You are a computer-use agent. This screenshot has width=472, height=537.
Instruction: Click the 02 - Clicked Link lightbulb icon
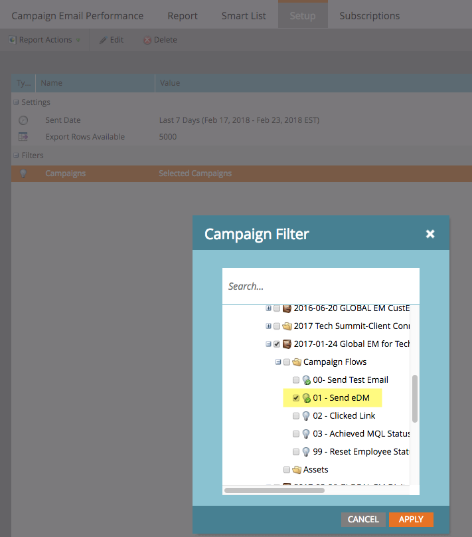tap(306, 416)
